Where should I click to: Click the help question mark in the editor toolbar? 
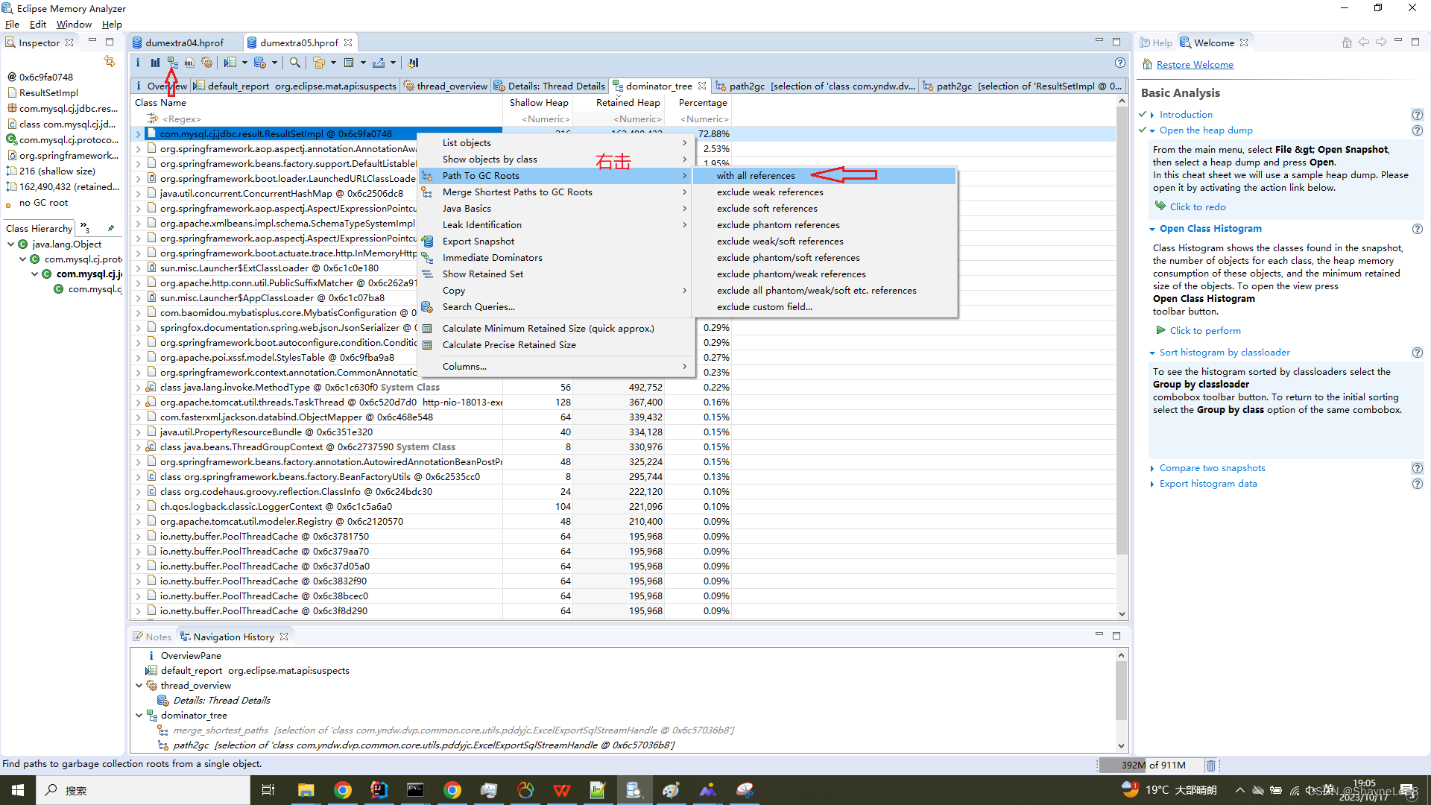[x=1119, y=63]
